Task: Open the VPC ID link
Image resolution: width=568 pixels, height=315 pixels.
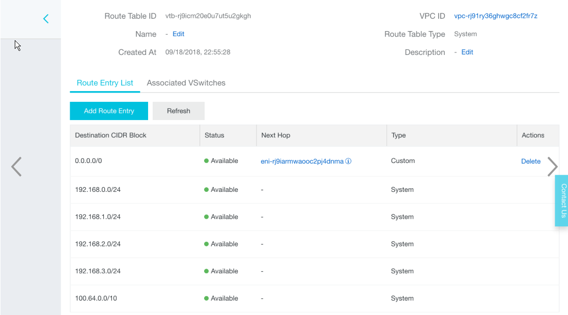Action: pos(496,16)
